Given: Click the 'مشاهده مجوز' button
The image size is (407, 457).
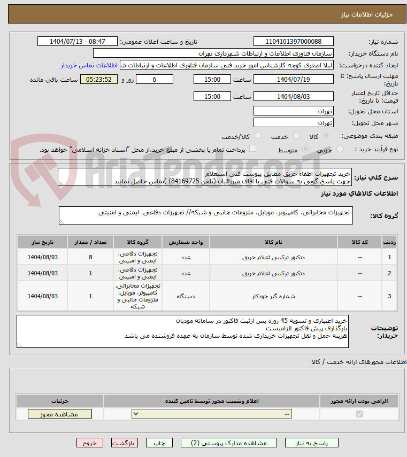Looking at the screenshot, I should click(x=60, y=414).
